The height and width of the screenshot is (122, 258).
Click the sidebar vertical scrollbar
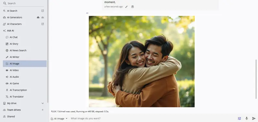pos(48,51)
